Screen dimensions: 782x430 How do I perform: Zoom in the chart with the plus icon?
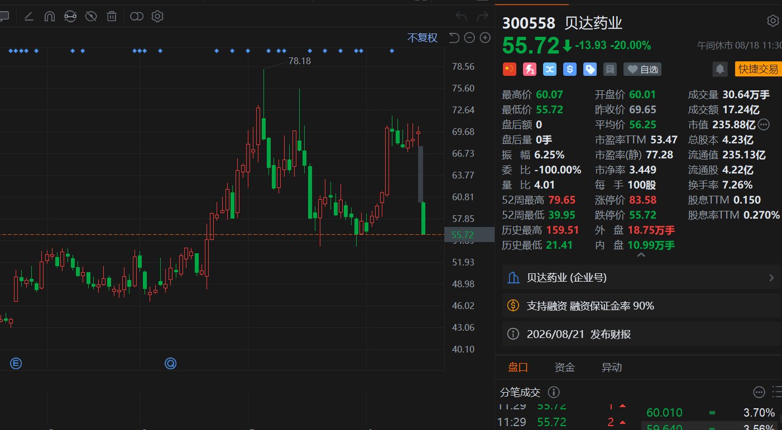pyautogui.click(x=485, y=38)
